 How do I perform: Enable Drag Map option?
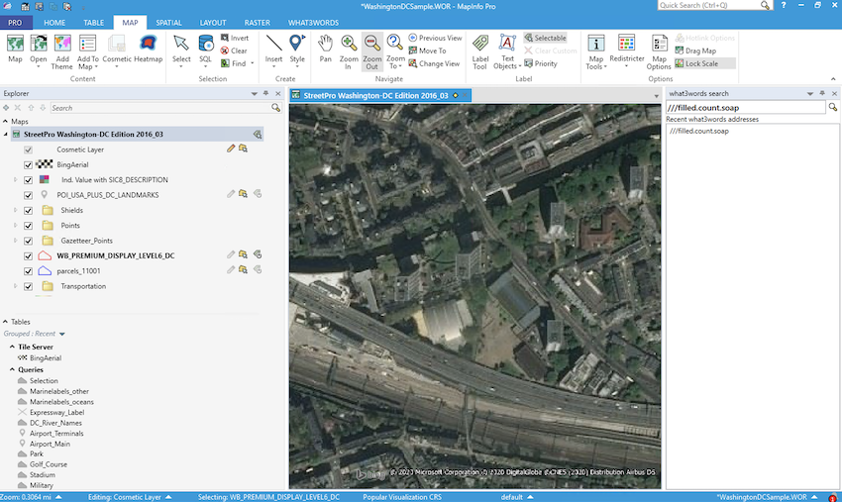click(x=695, y=50)
